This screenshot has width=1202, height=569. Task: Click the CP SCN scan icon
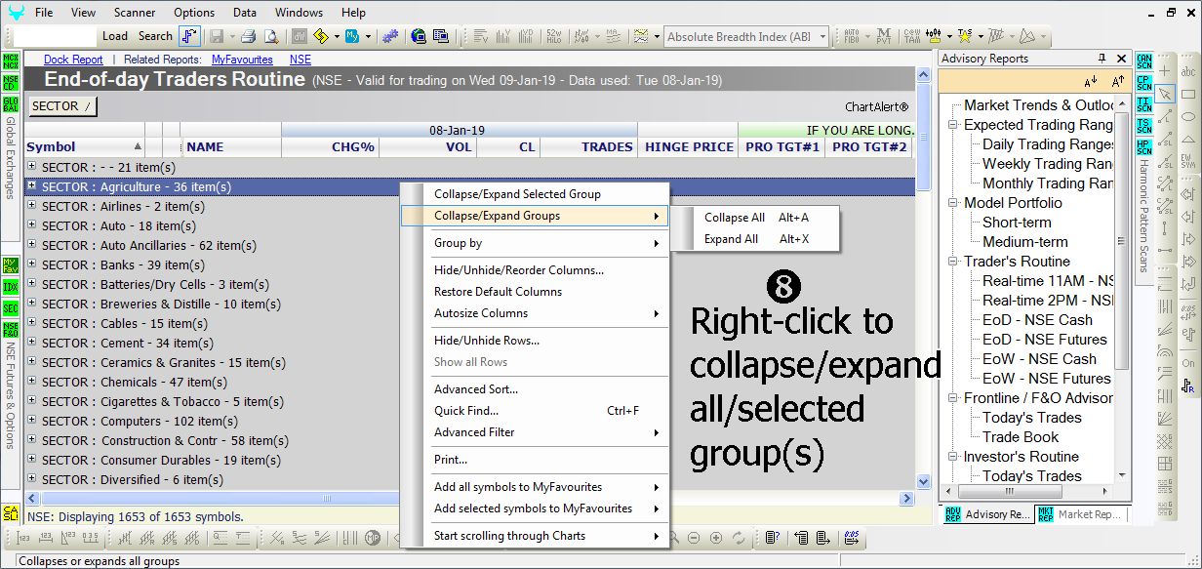(1144, 83)
